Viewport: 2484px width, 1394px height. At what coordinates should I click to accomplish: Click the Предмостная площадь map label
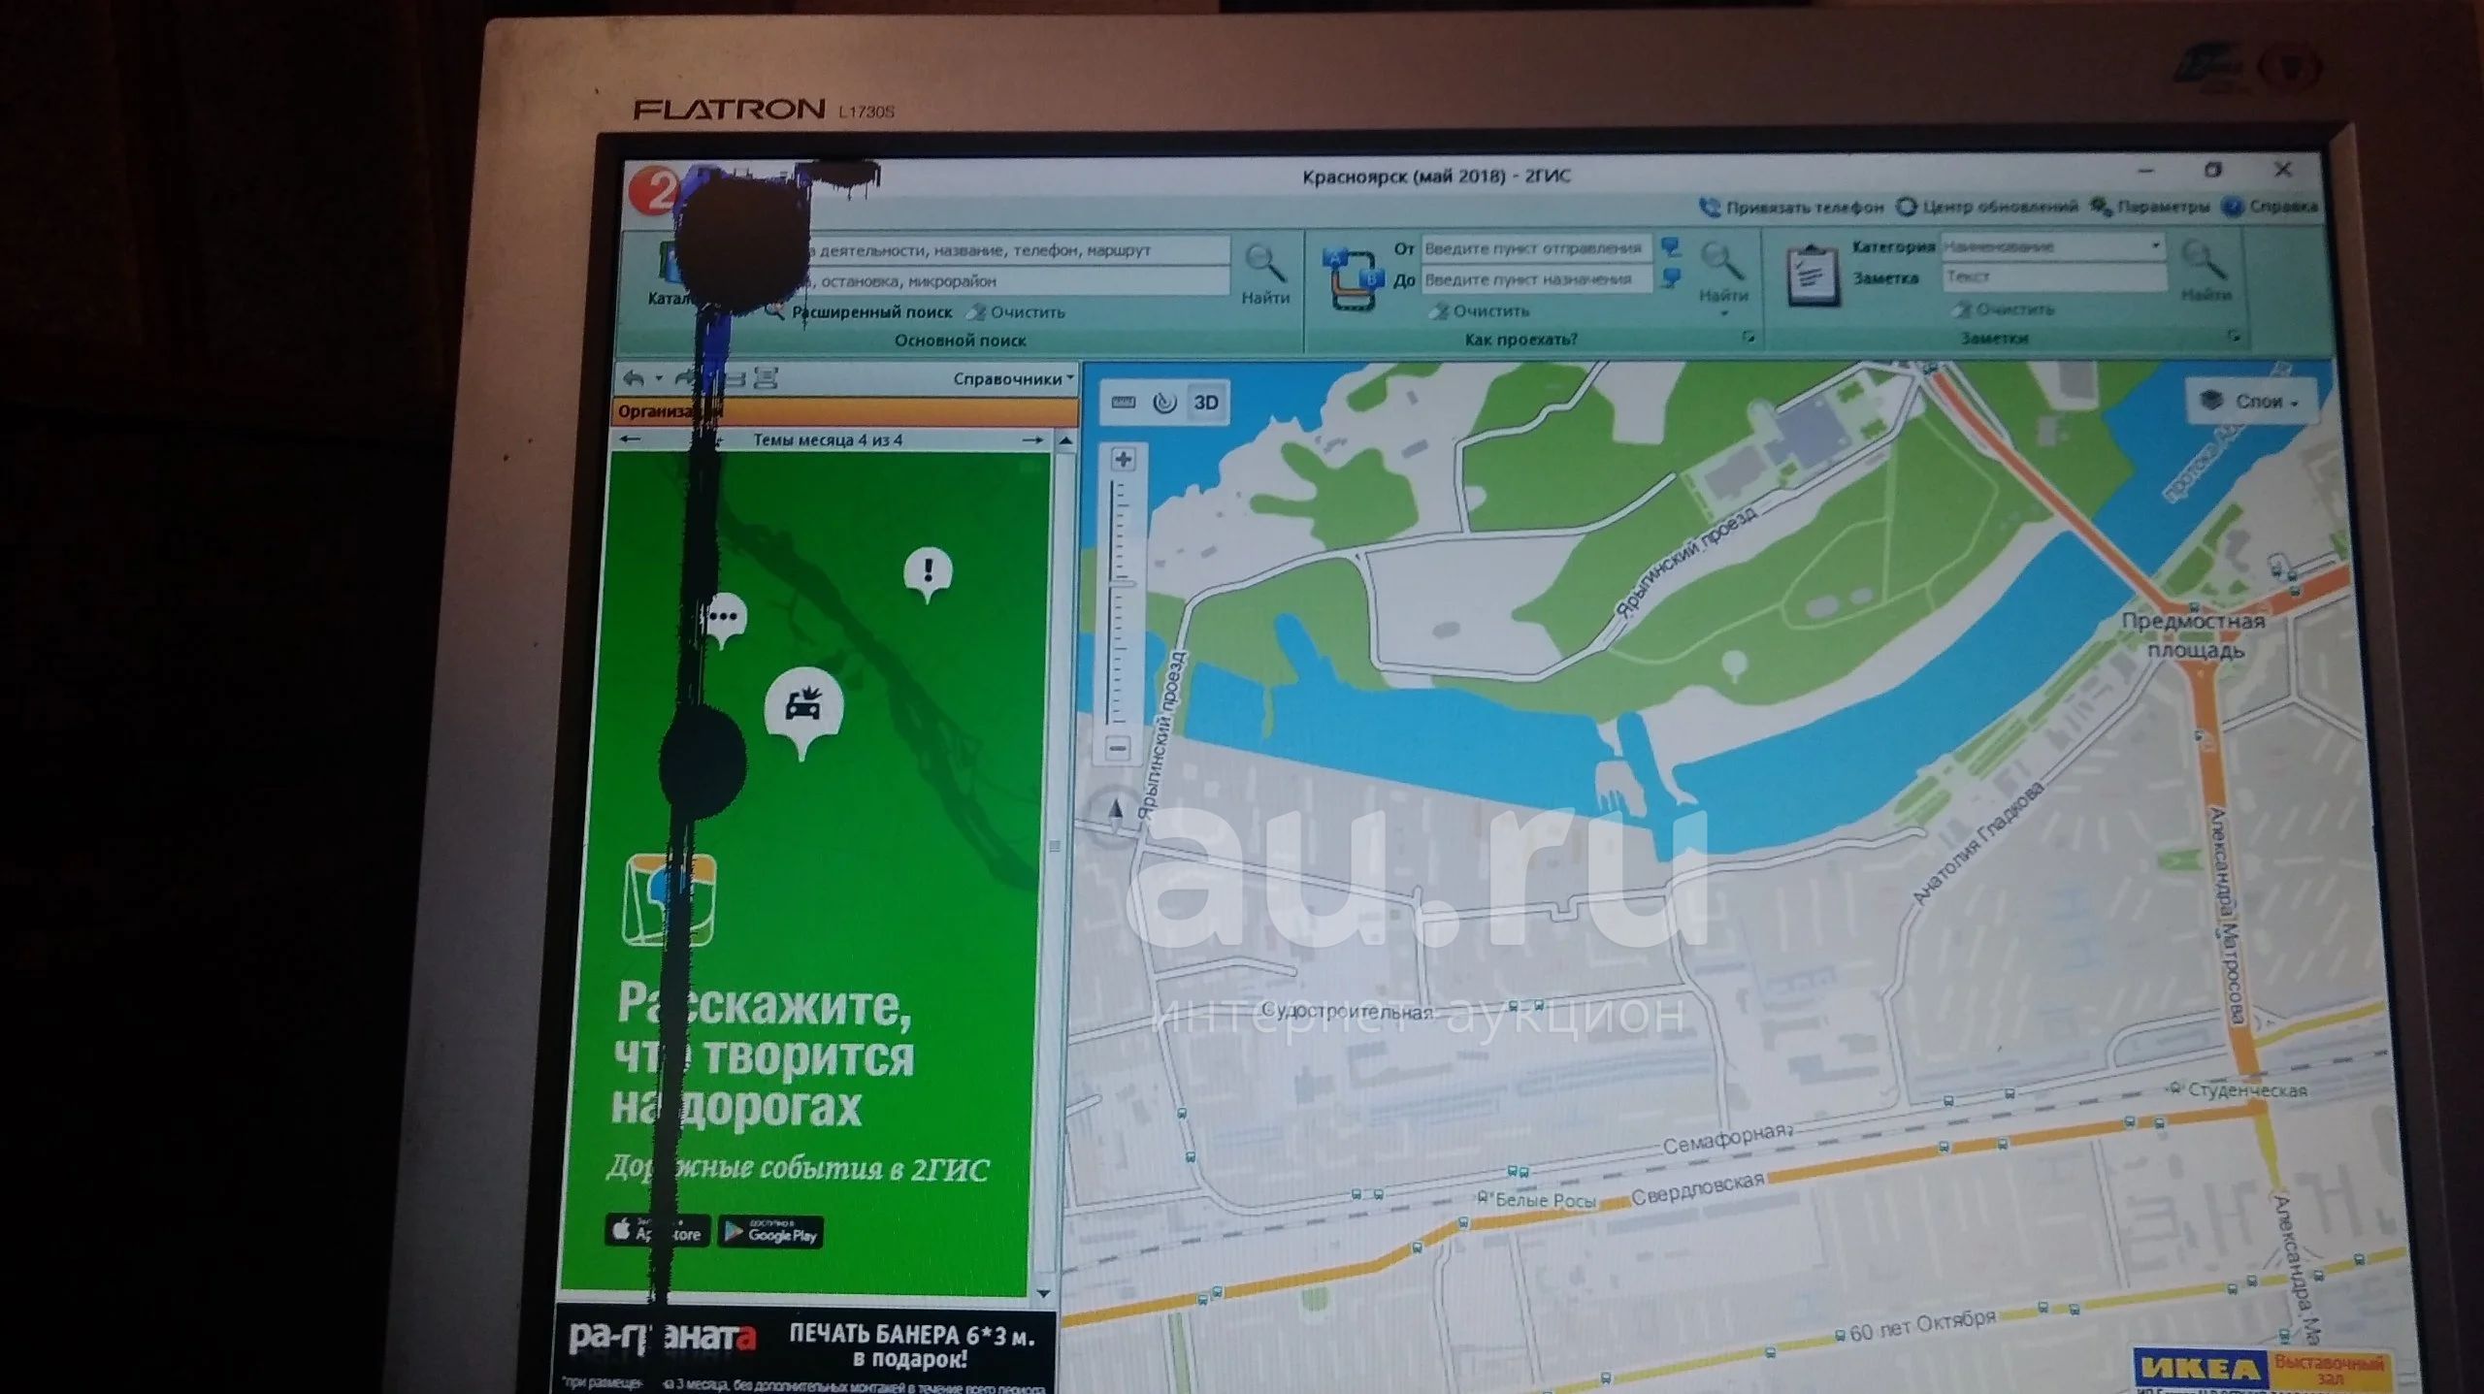pos(2194,635)
